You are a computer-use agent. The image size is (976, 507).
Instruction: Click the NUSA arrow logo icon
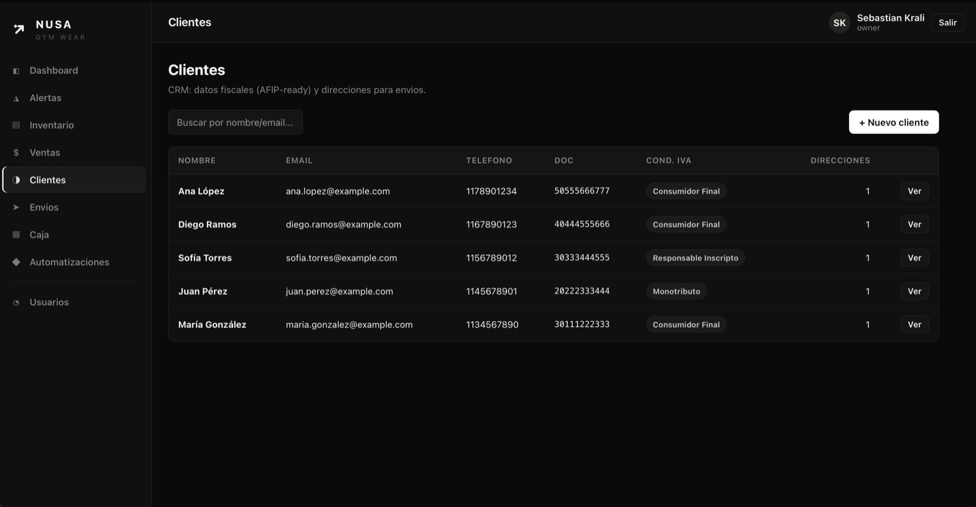[19, 29]
